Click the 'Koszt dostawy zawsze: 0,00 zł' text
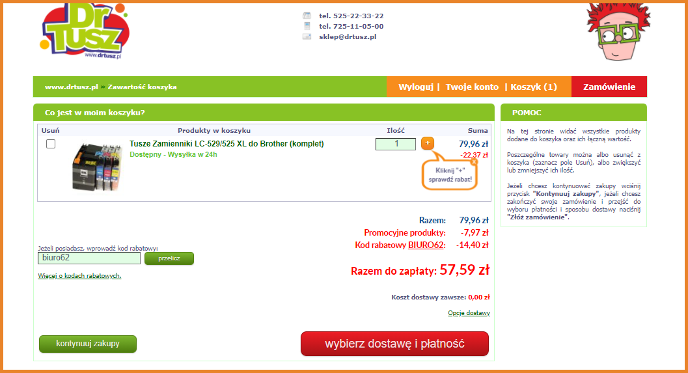 [x=441, y=297]
